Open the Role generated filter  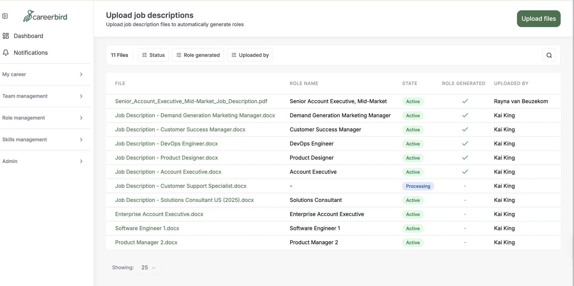coord(198,55)
